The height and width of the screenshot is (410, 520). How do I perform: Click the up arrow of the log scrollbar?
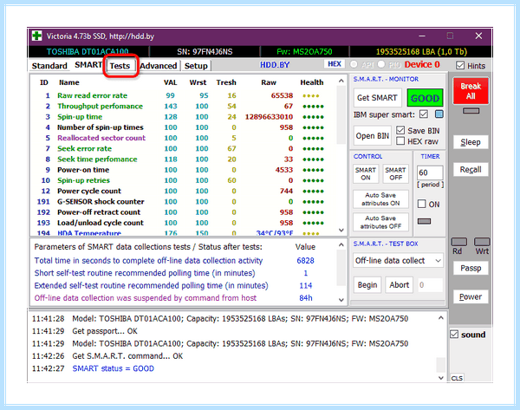[441, 318]
